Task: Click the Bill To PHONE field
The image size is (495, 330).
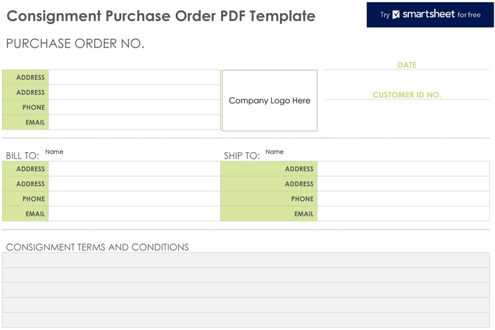Action: tap(134, 199)
